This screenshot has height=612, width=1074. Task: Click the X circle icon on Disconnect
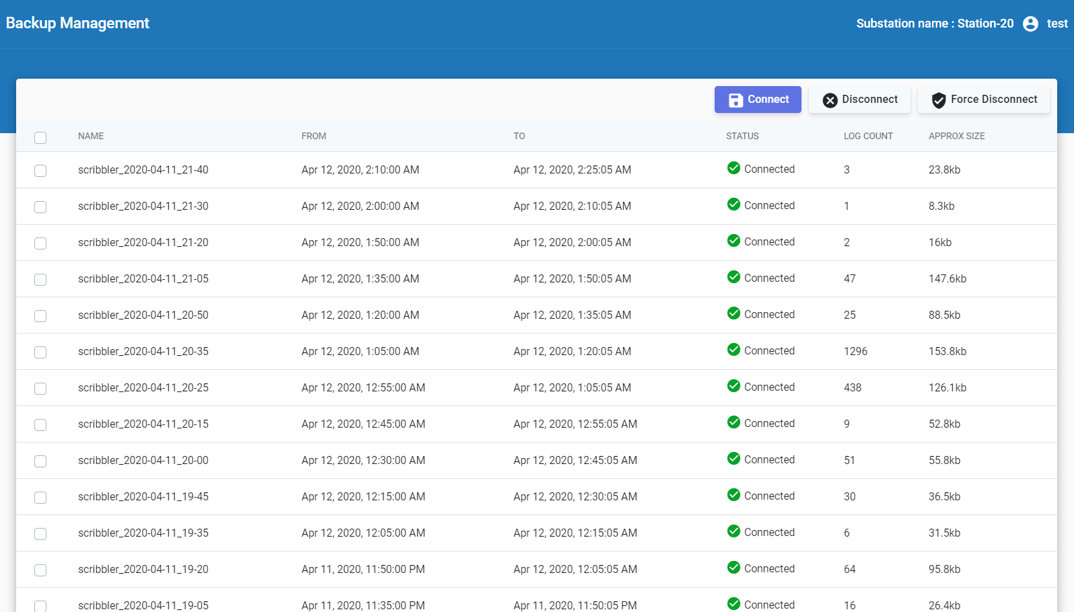830,100
